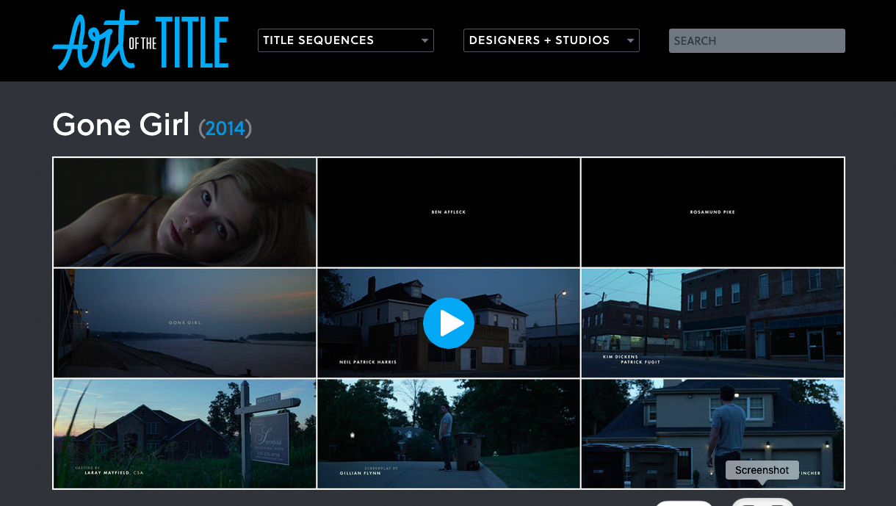Click the Gone Girl heading text
Screen dimensions: 896x506
pos(121,126)
